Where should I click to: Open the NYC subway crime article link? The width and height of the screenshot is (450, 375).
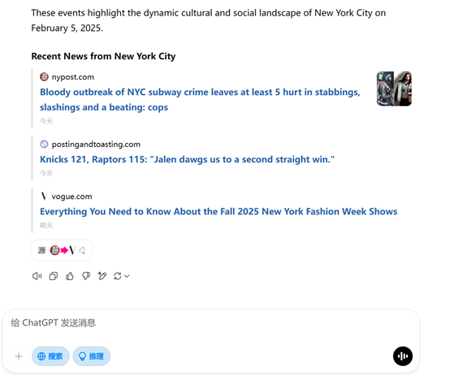pyautogui.click(x=200, y=100)
